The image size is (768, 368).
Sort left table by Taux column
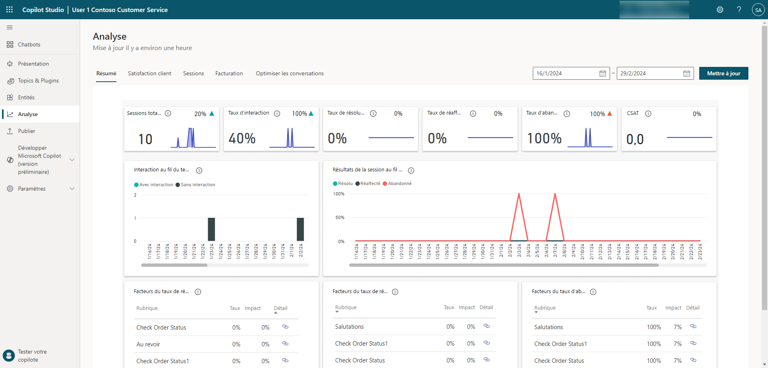click(235, 308)
